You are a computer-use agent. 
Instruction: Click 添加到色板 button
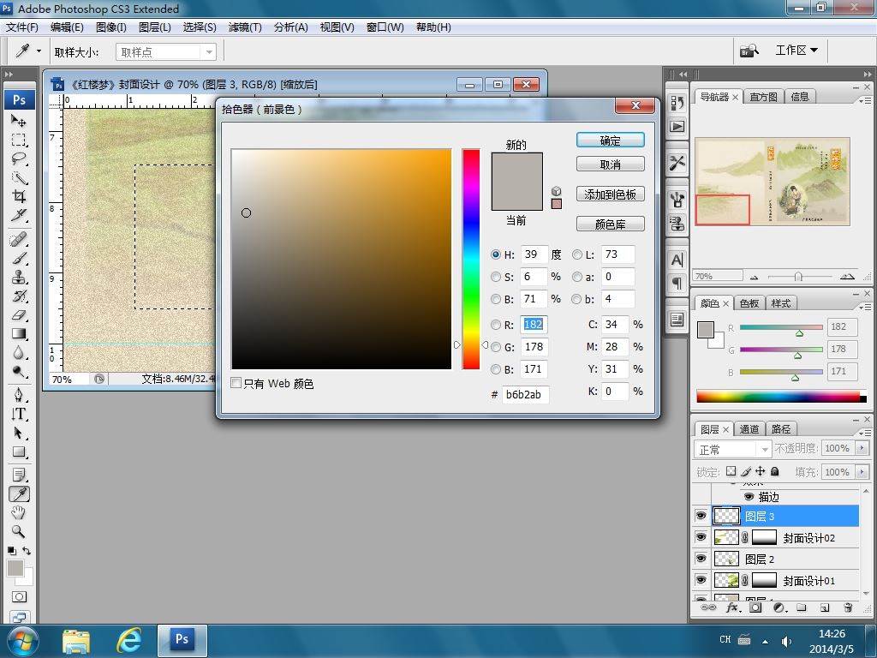click(610, 194)
